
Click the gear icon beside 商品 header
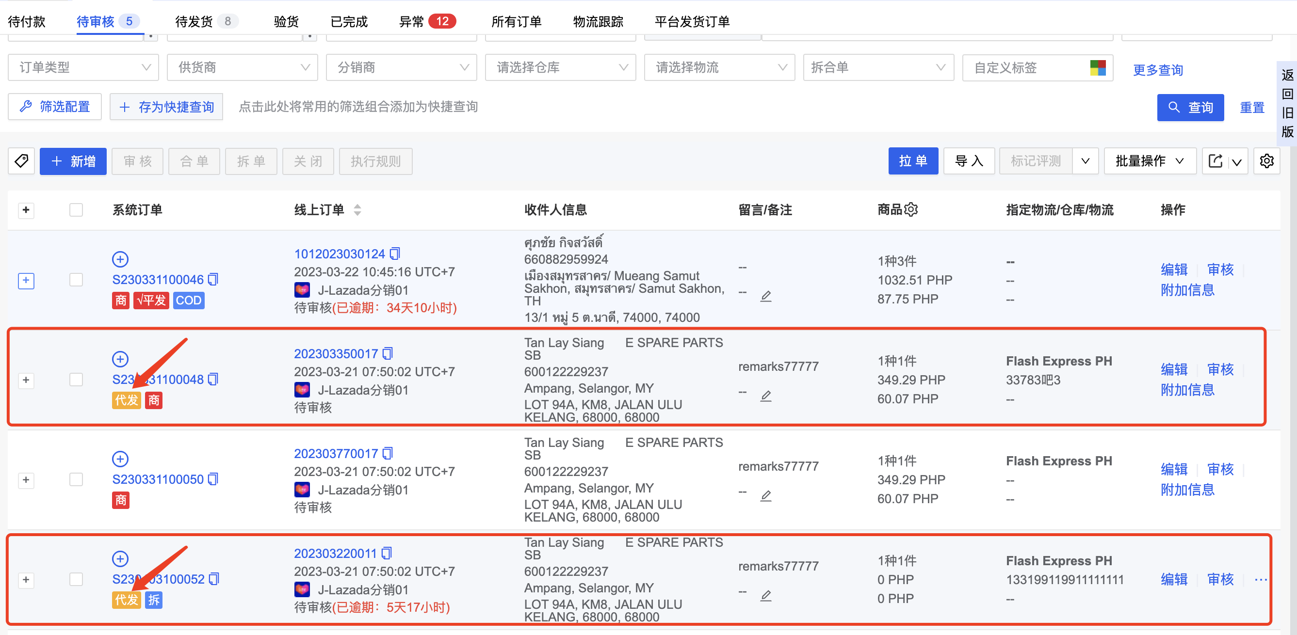point(911,209)
